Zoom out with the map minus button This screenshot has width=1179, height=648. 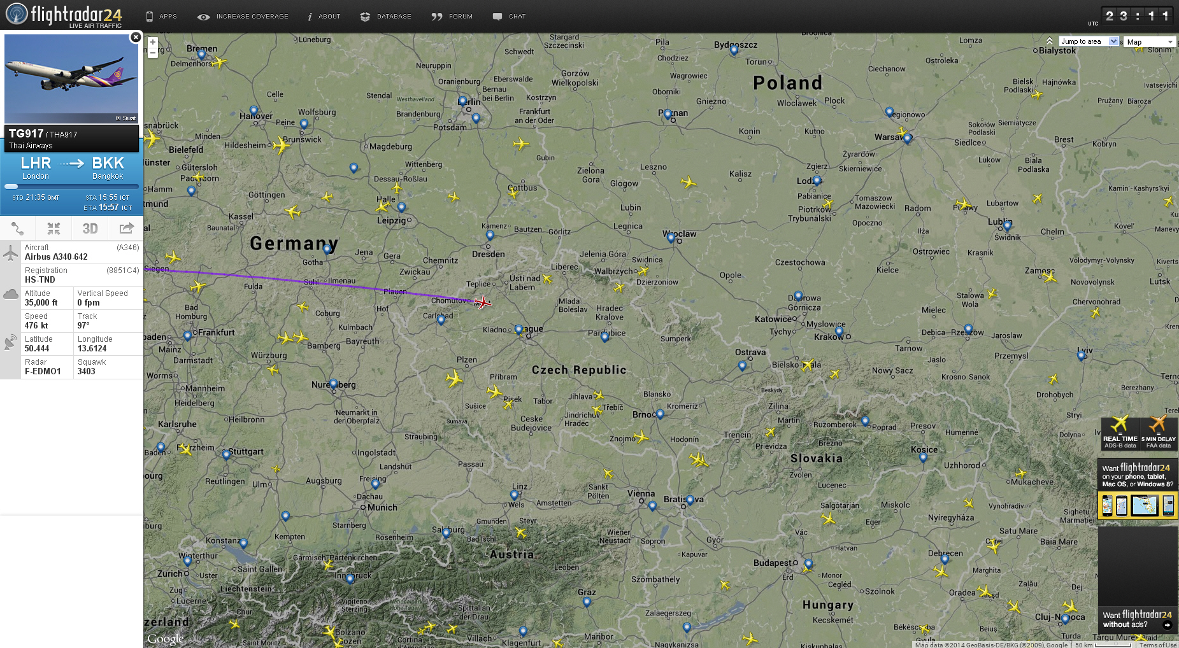pos(153,53)
